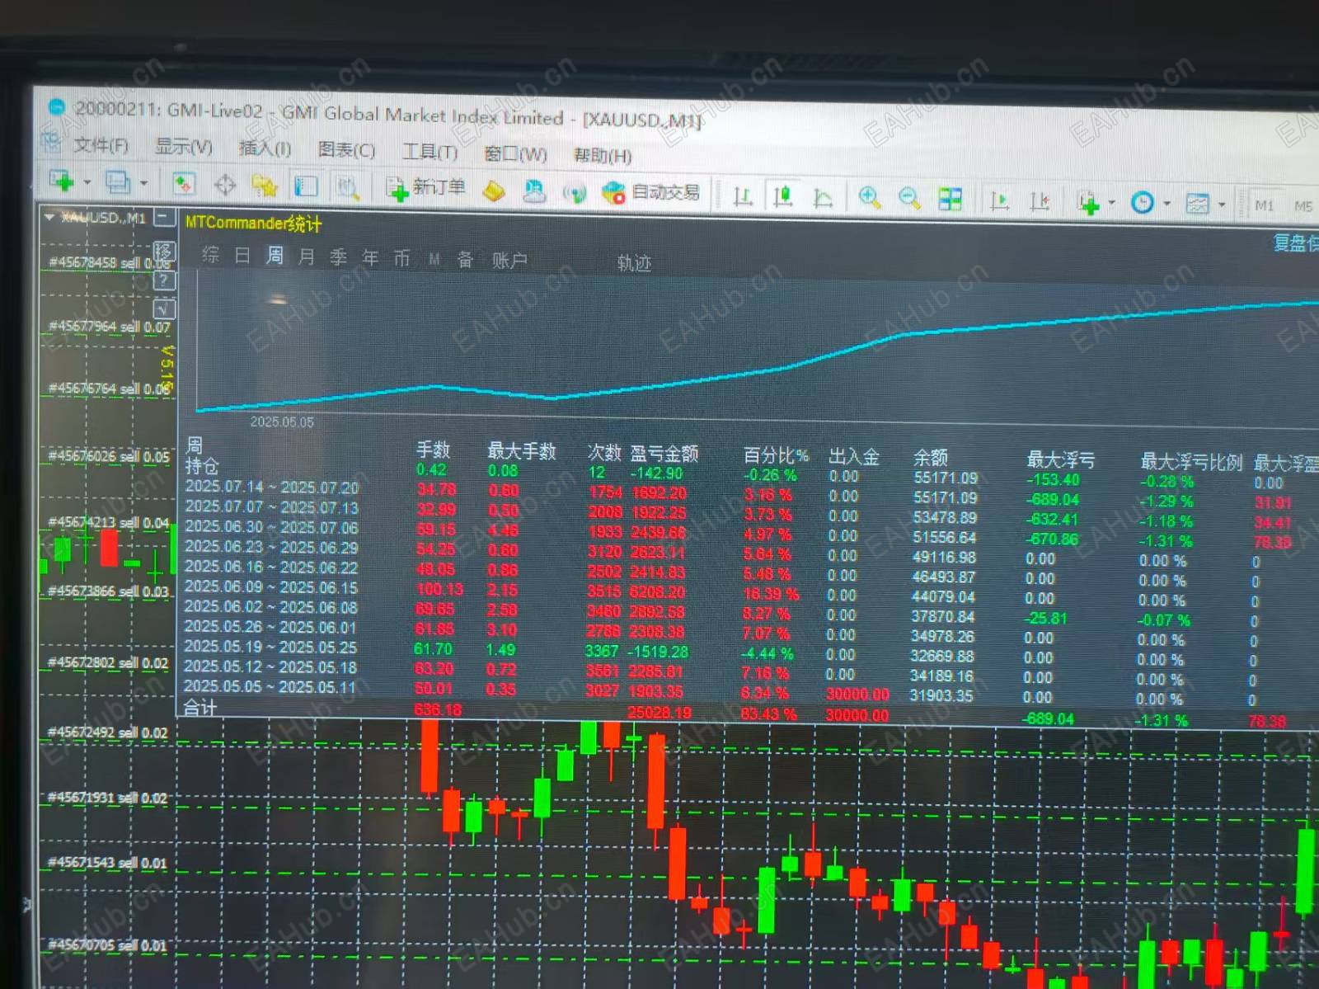Open the 文件(F) menu
Screen dimensions: 1319x989
click(x=101, y=145)
